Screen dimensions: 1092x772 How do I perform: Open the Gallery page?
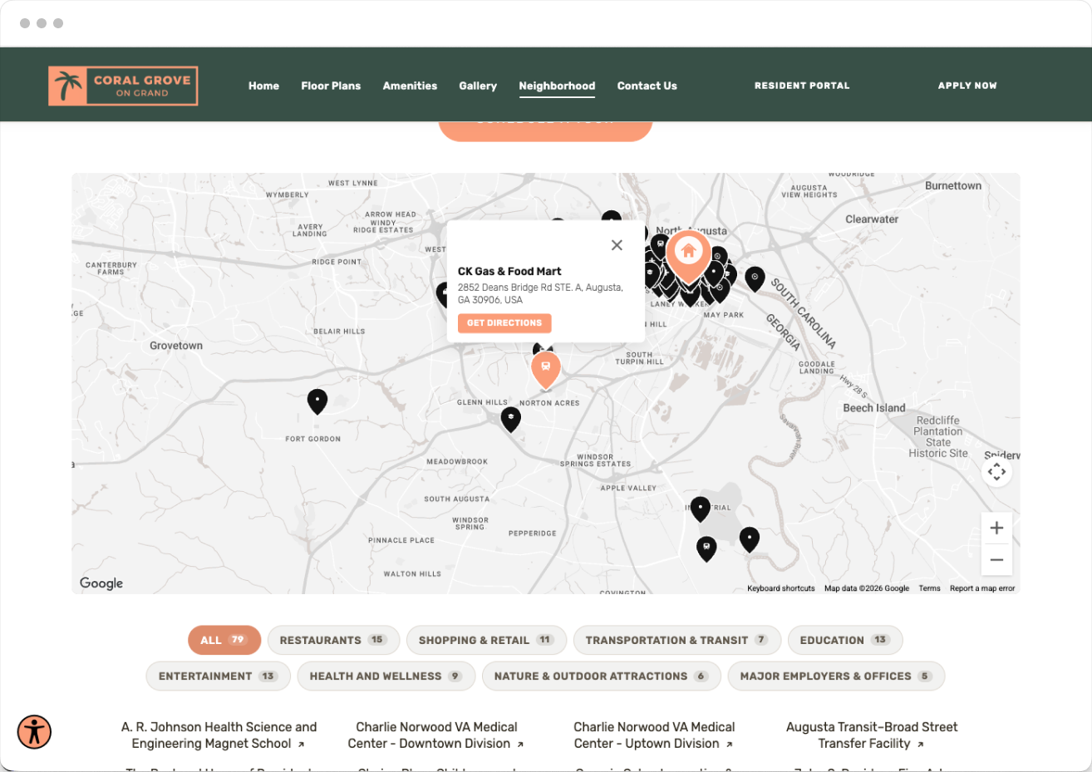pyautogui.click(x=478, y=86)
